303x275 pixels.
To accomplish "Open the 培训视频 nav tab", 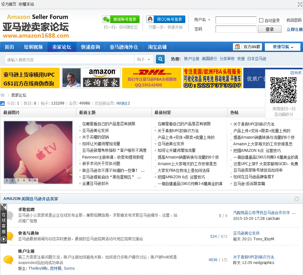I will (x=33, y=47).
